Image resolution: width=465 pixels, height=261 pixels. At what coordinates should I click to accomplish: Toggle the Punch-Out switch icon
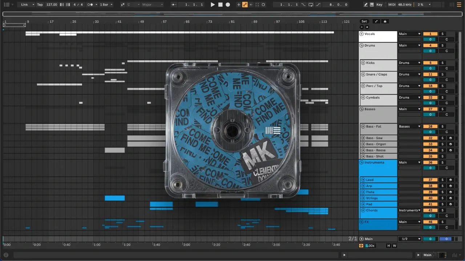point(318,5)
